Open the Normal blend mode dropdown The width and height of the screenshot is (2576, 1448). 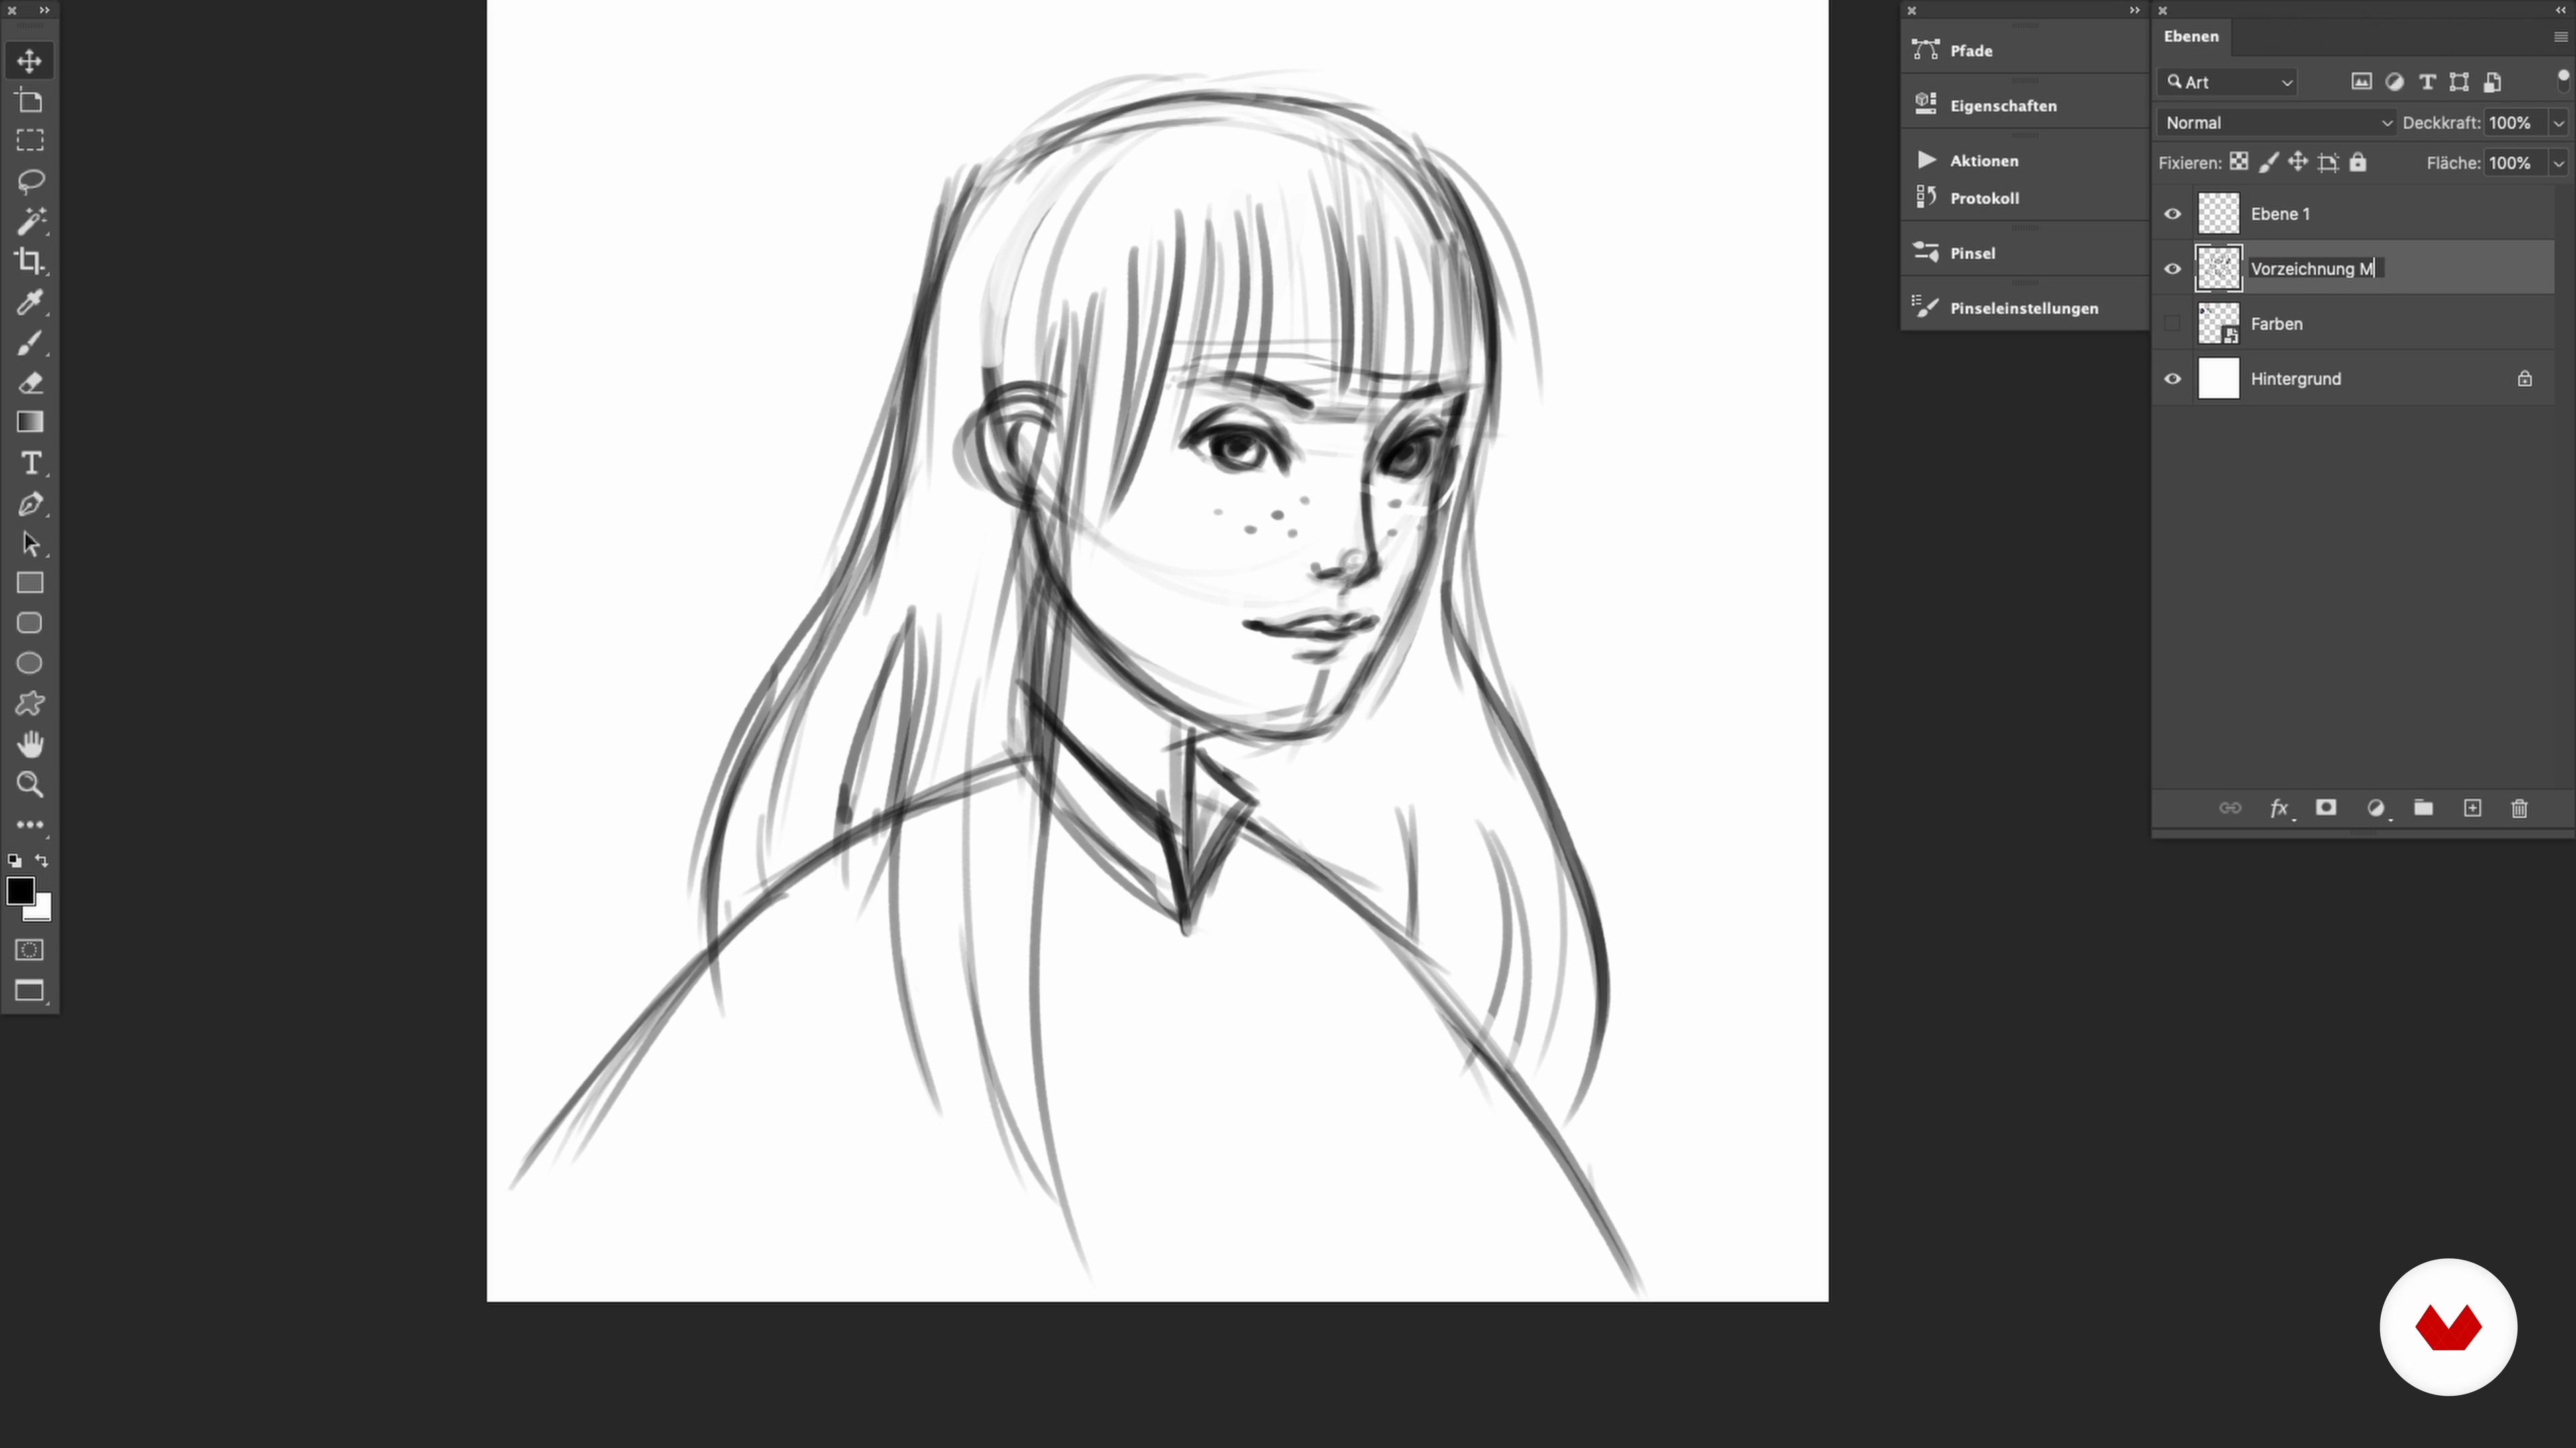pyautogui.click(x=2277, y=123)
